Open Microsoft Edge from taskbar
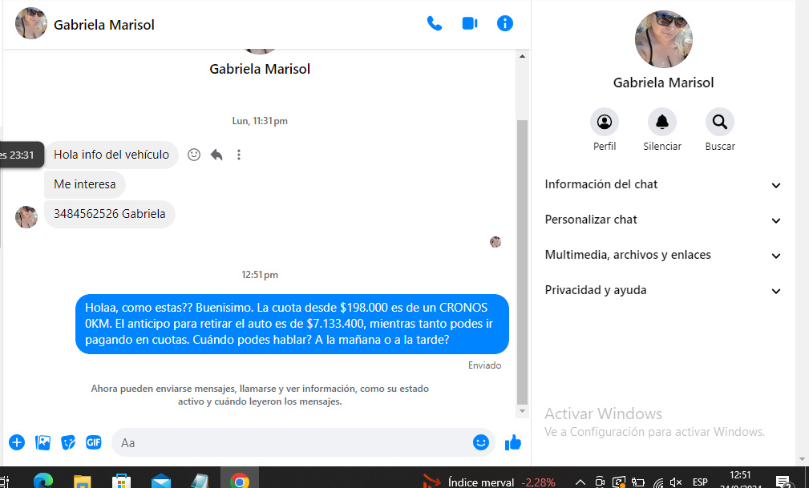The height and width of the screenshot is (488, 809). 43,481
